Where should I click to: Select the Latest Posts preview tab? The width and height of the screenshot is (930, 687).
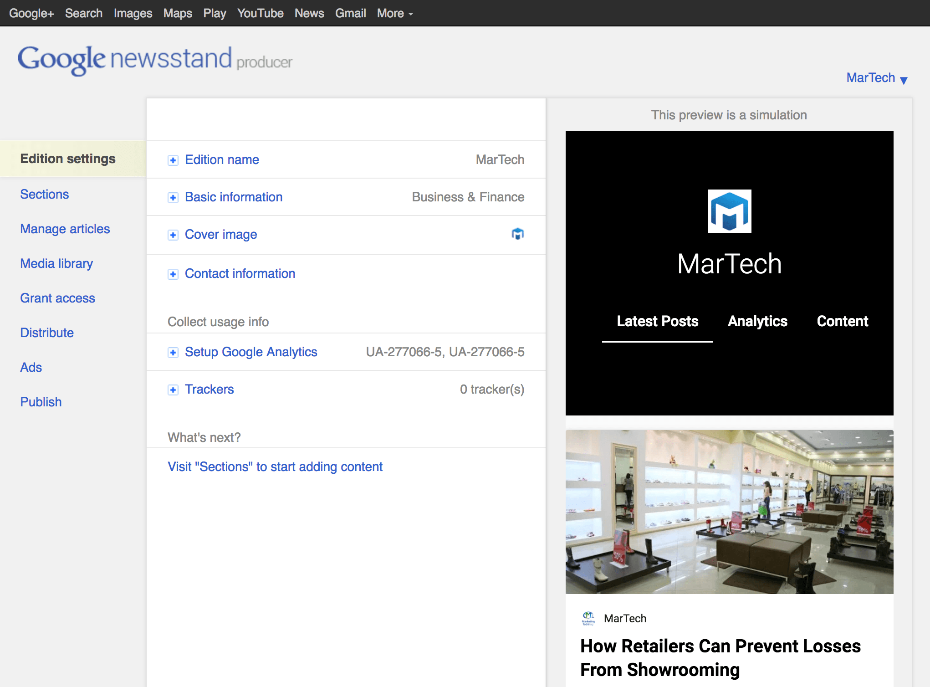pos(658,321)
